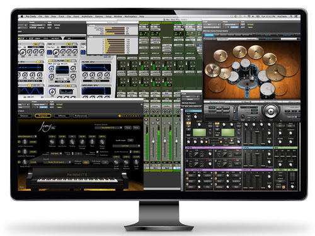Click the Wi-Fi icon in menu bar
Image resolution: width=315 pixels, height=236 pixels.
point(249,16)
